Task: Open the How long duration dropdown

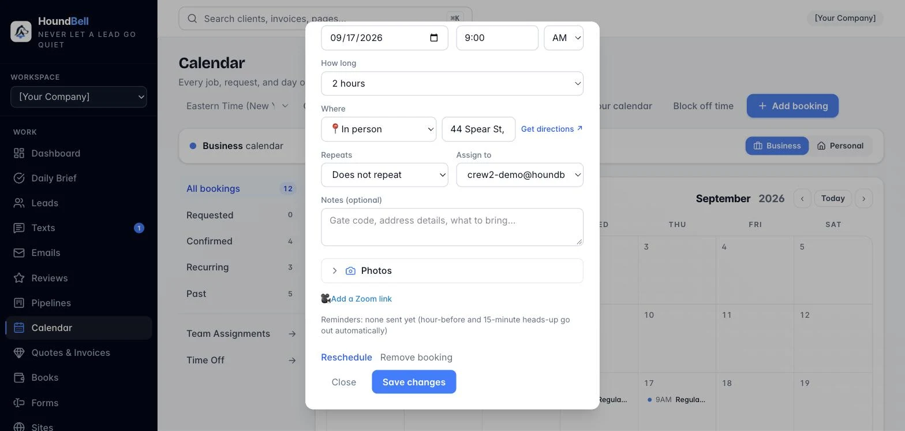Action: pyautogui.click(x=452, y=83)
